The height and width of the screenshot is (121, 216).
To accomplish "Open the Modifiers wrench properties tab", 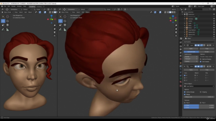I will click(181, 66).
